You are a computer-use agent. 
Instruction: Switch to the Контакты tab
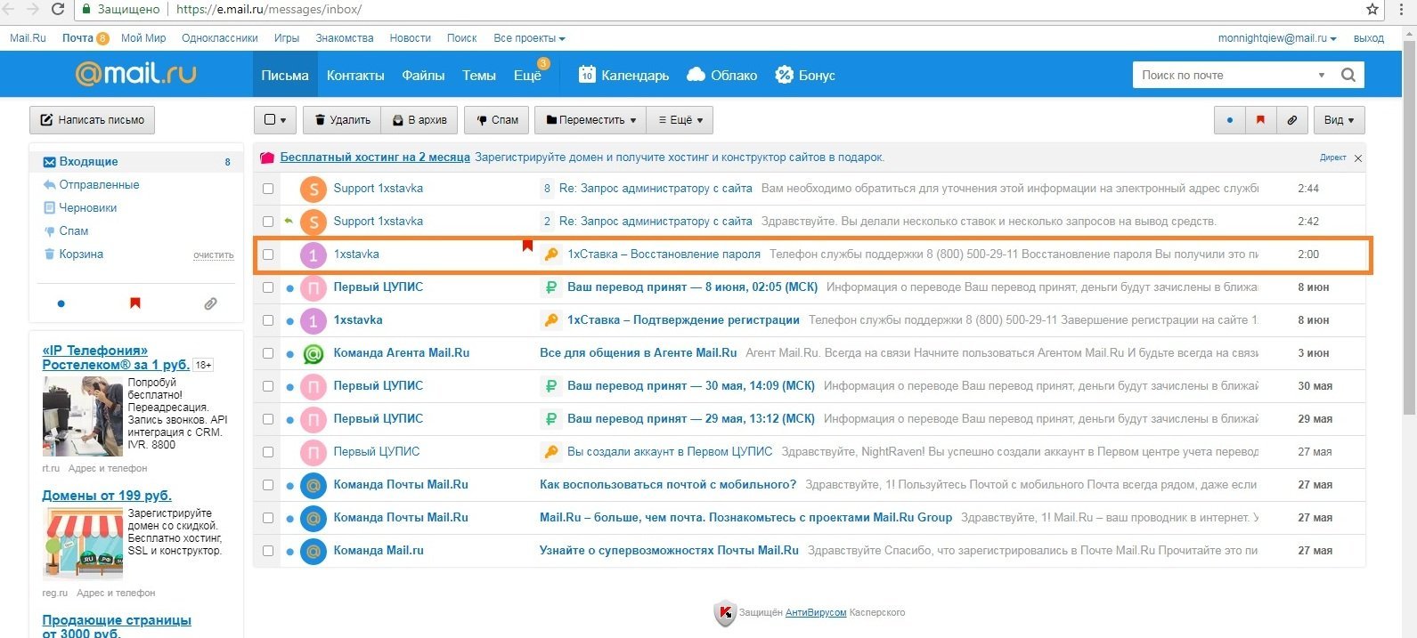click(355, 76)
